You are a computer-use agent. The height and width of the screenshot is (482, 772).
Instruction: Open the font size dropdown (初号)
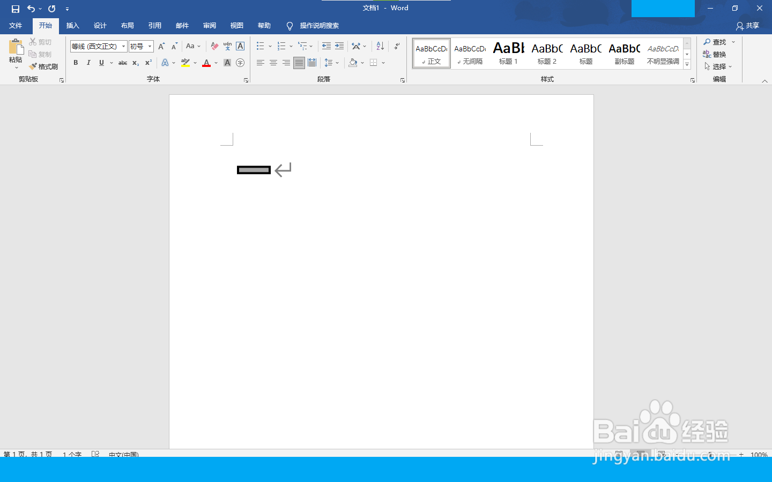coord(150,47)
